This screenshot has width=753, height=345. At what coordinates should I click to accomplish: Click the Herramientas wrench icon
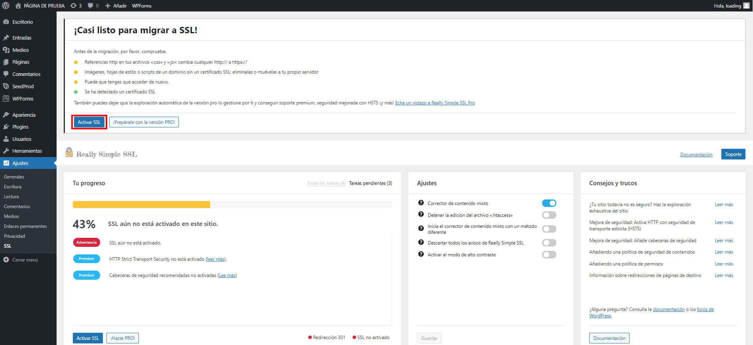(x=6, y=151)
